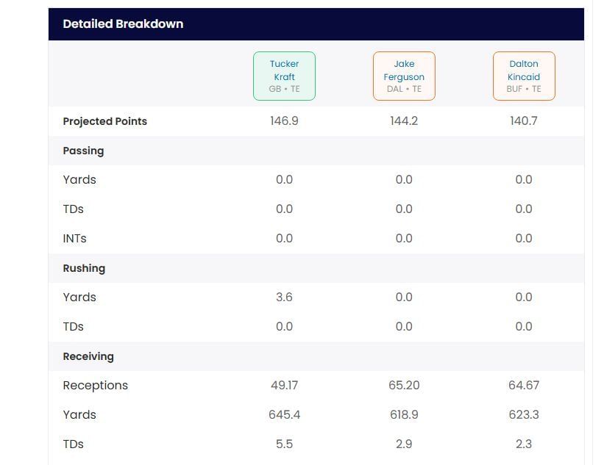This screenshot has width=604, height=465.
Task: Click the Tucker Kraft player card
Action: pos(284,76)
